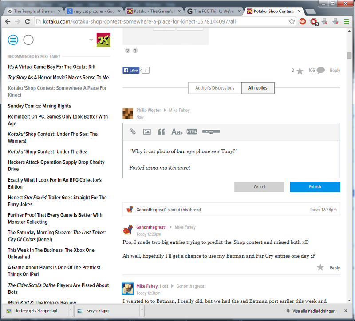Click the second download-arrow extension icon

point(335,21)
